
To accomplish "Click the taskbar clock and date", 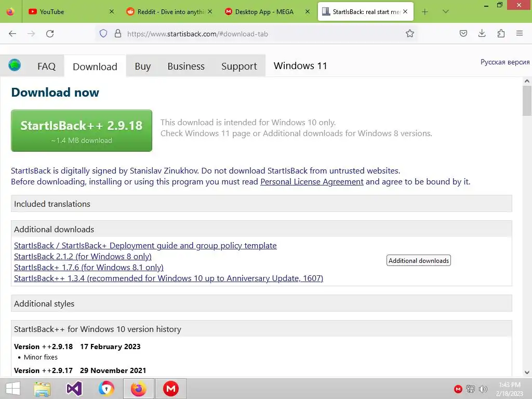I will [510, 389].
